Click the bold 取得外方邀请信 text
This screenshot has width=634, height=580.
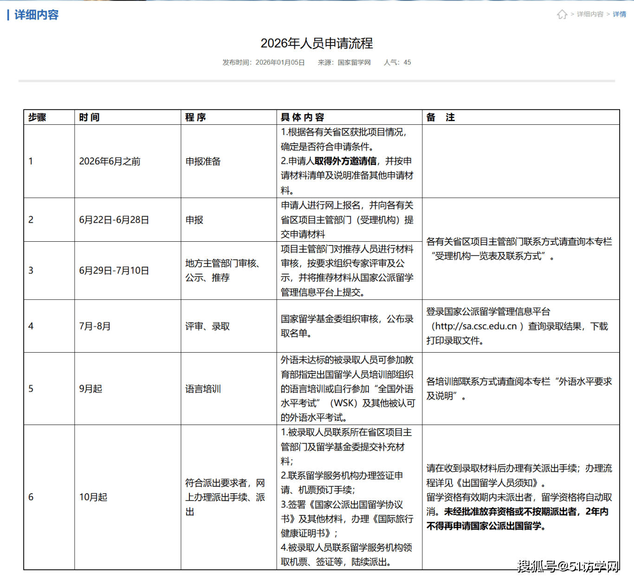coord(345,161)
